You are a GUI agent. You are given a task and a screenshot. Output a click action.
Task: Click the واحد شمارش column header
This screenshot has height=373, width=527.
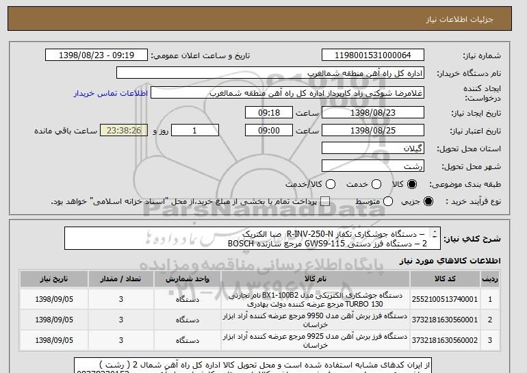(188, 279)
